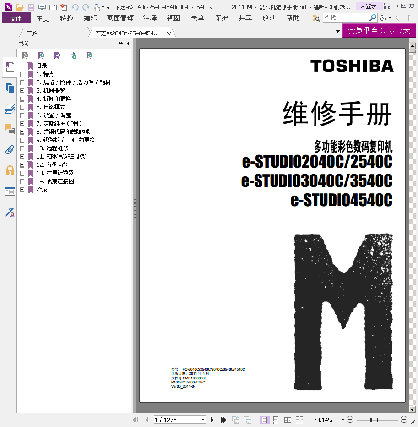Enable continuous page view mode

276,420
